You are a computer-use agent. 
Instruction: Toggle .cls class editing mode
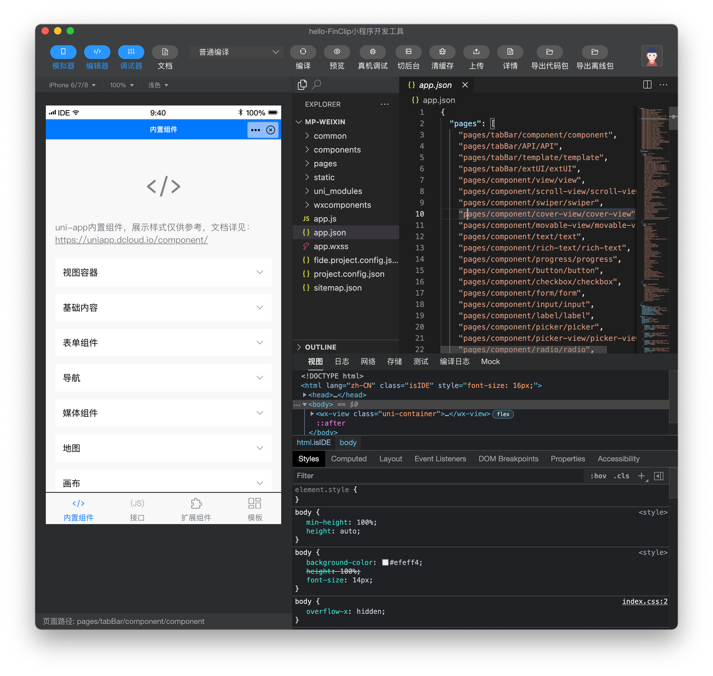click(x=621, y=475)
